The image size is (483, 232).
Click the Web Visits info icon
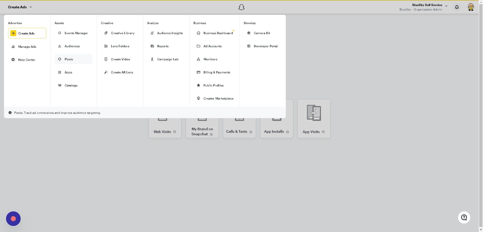pyautogui.click(x=175, y=132)
